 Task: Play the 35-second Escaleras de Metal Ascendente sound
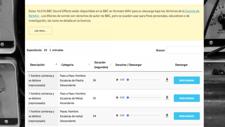tap(117, 98)
